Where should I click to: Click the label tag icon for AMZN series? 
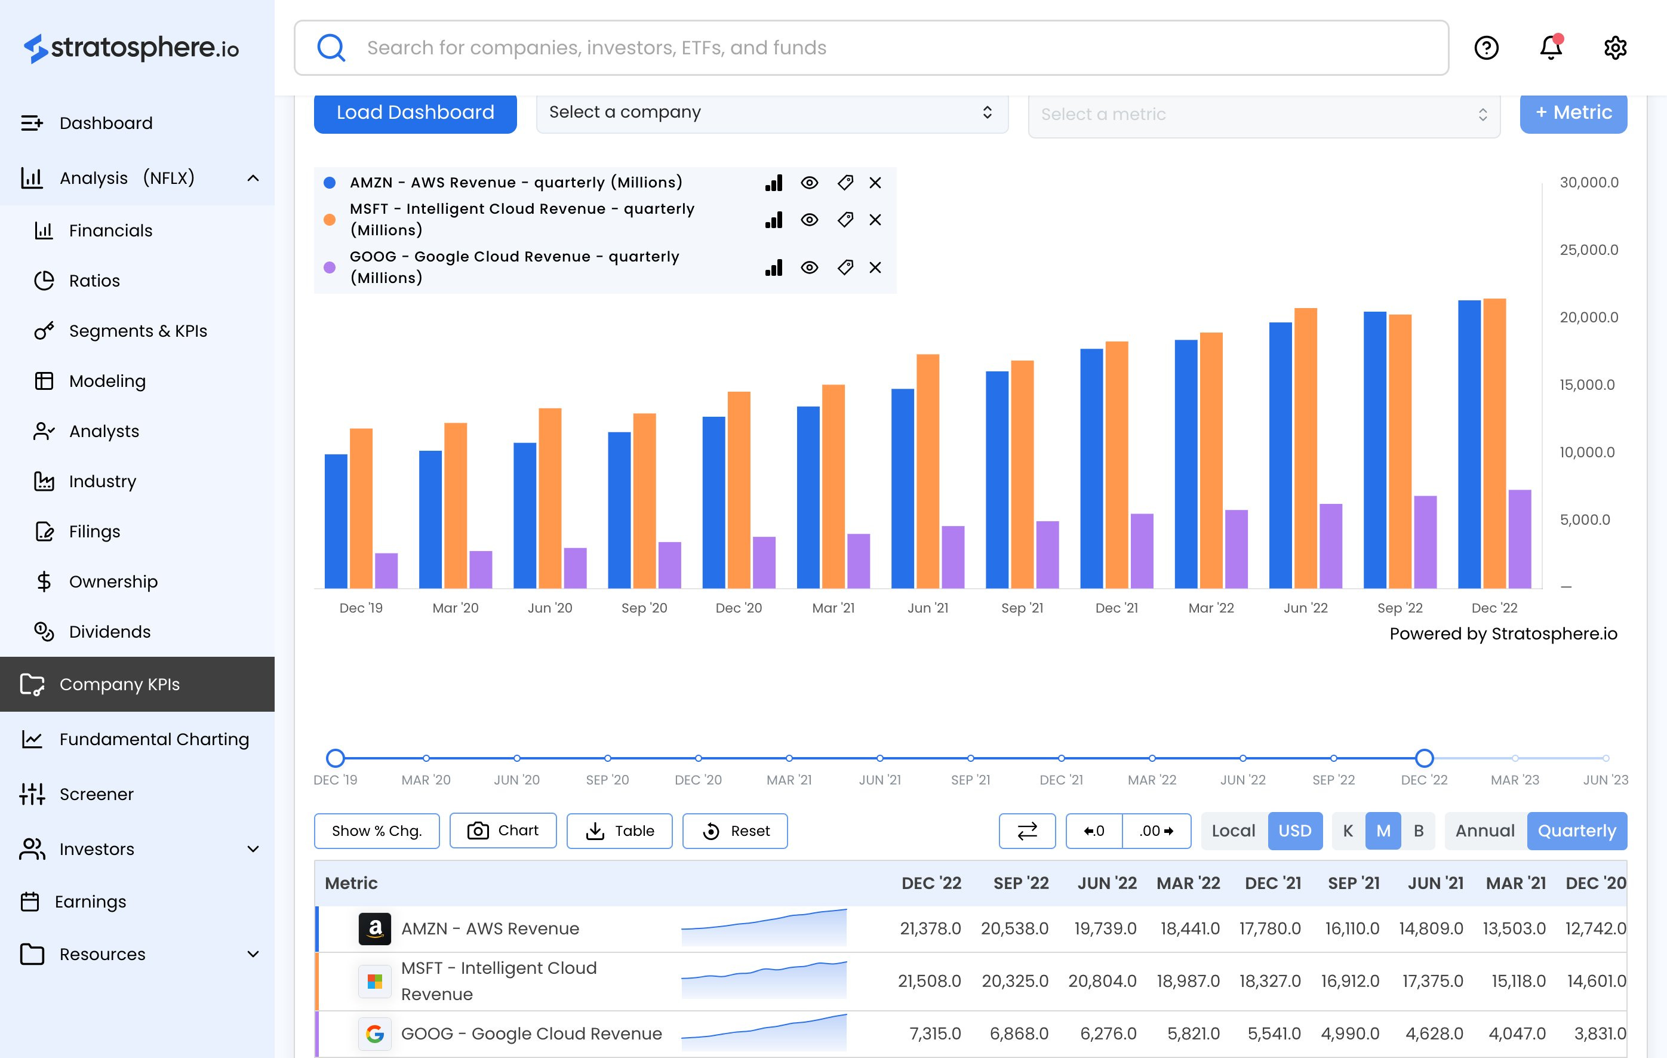pos(845,183)
